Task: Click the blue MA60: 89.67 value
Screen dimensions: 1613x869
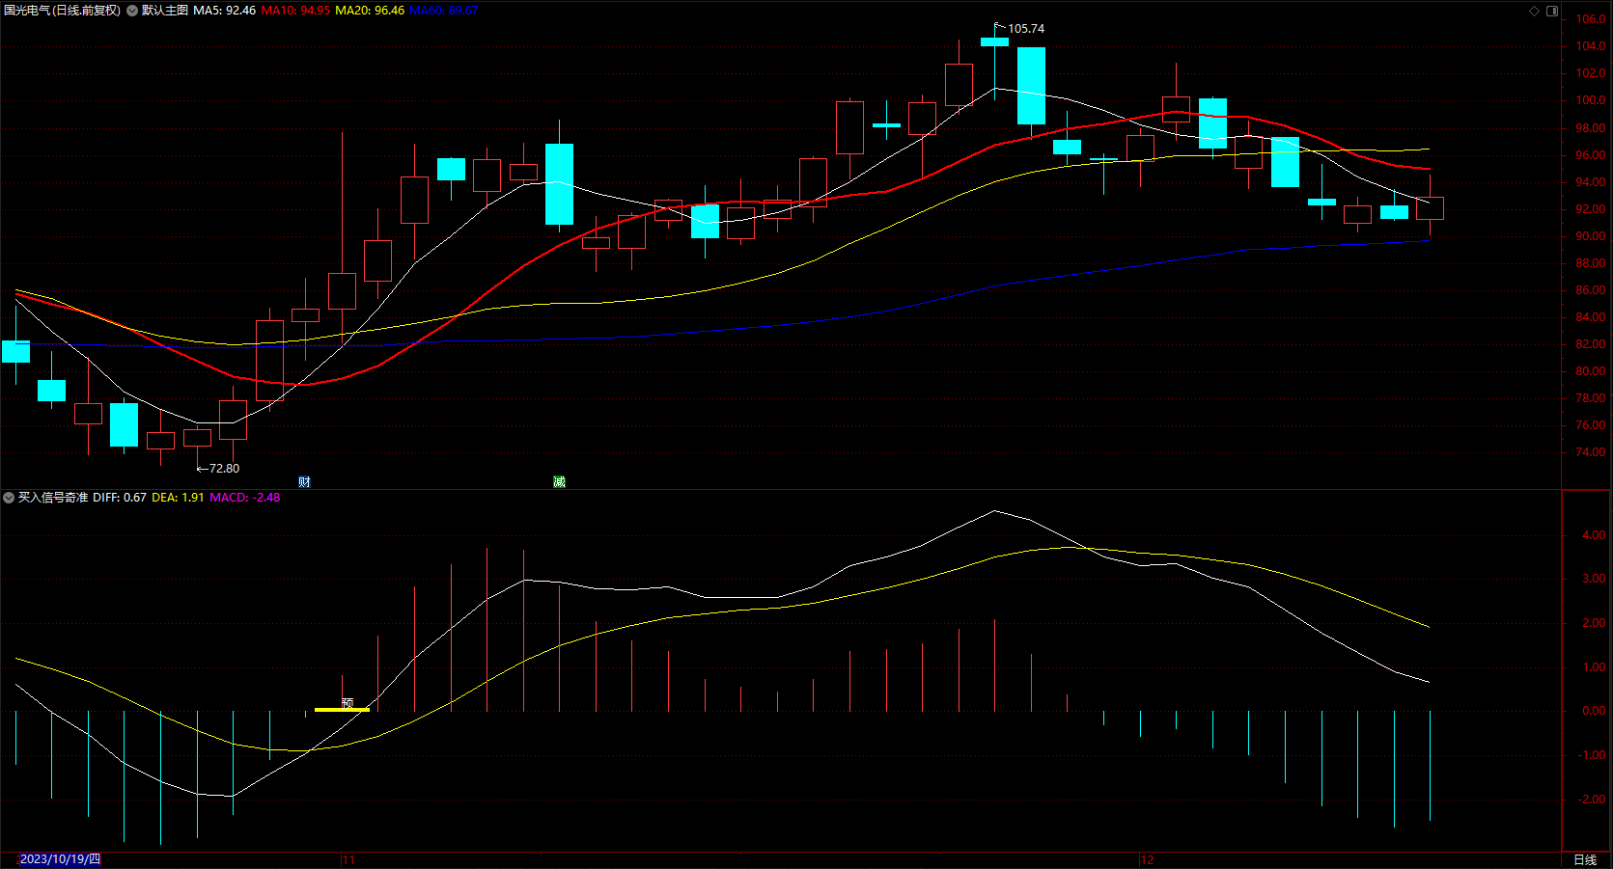Action: click(x=444, y=11)
